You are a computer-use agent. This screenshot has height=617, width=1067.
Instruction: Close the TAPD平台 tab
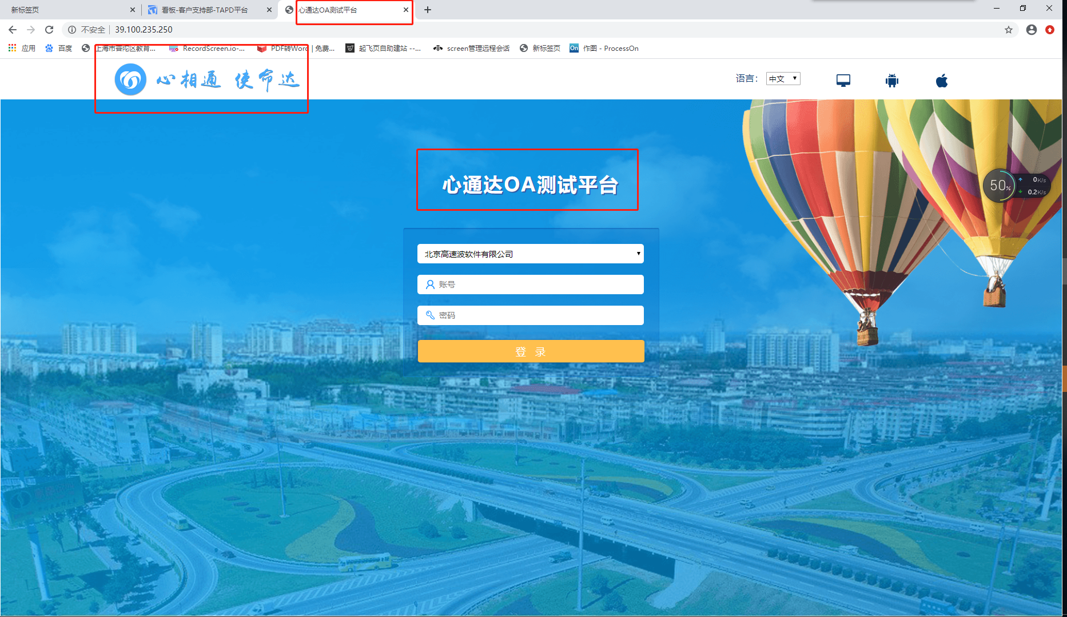click(269, 10)
